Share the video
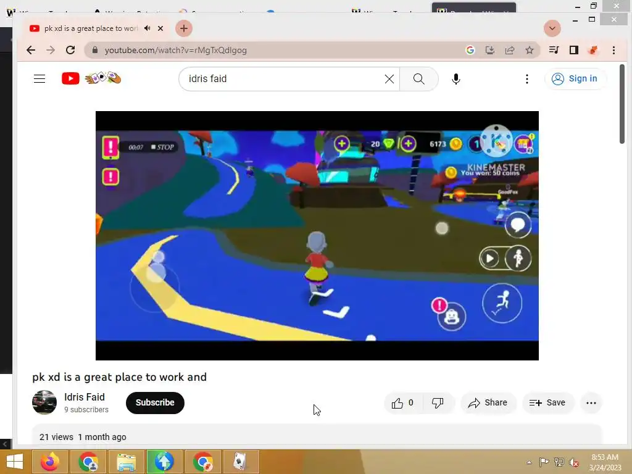This screenshot has width=632, height=474. [x=488, y=402]
